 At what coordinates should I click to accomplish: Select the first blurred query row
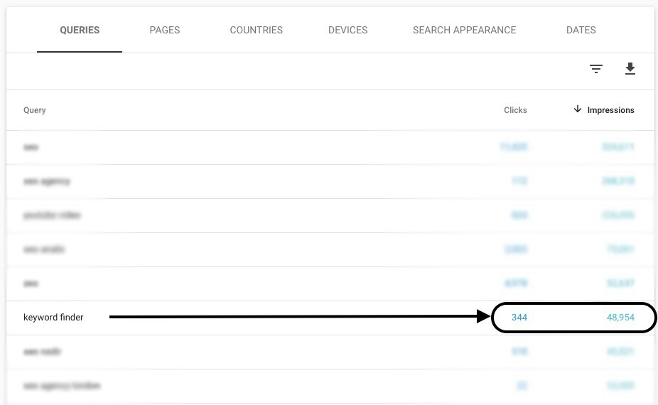pos(330,147)
